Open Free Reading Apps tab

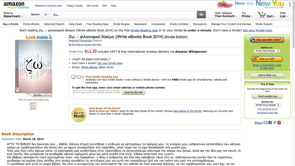point(97,24)
